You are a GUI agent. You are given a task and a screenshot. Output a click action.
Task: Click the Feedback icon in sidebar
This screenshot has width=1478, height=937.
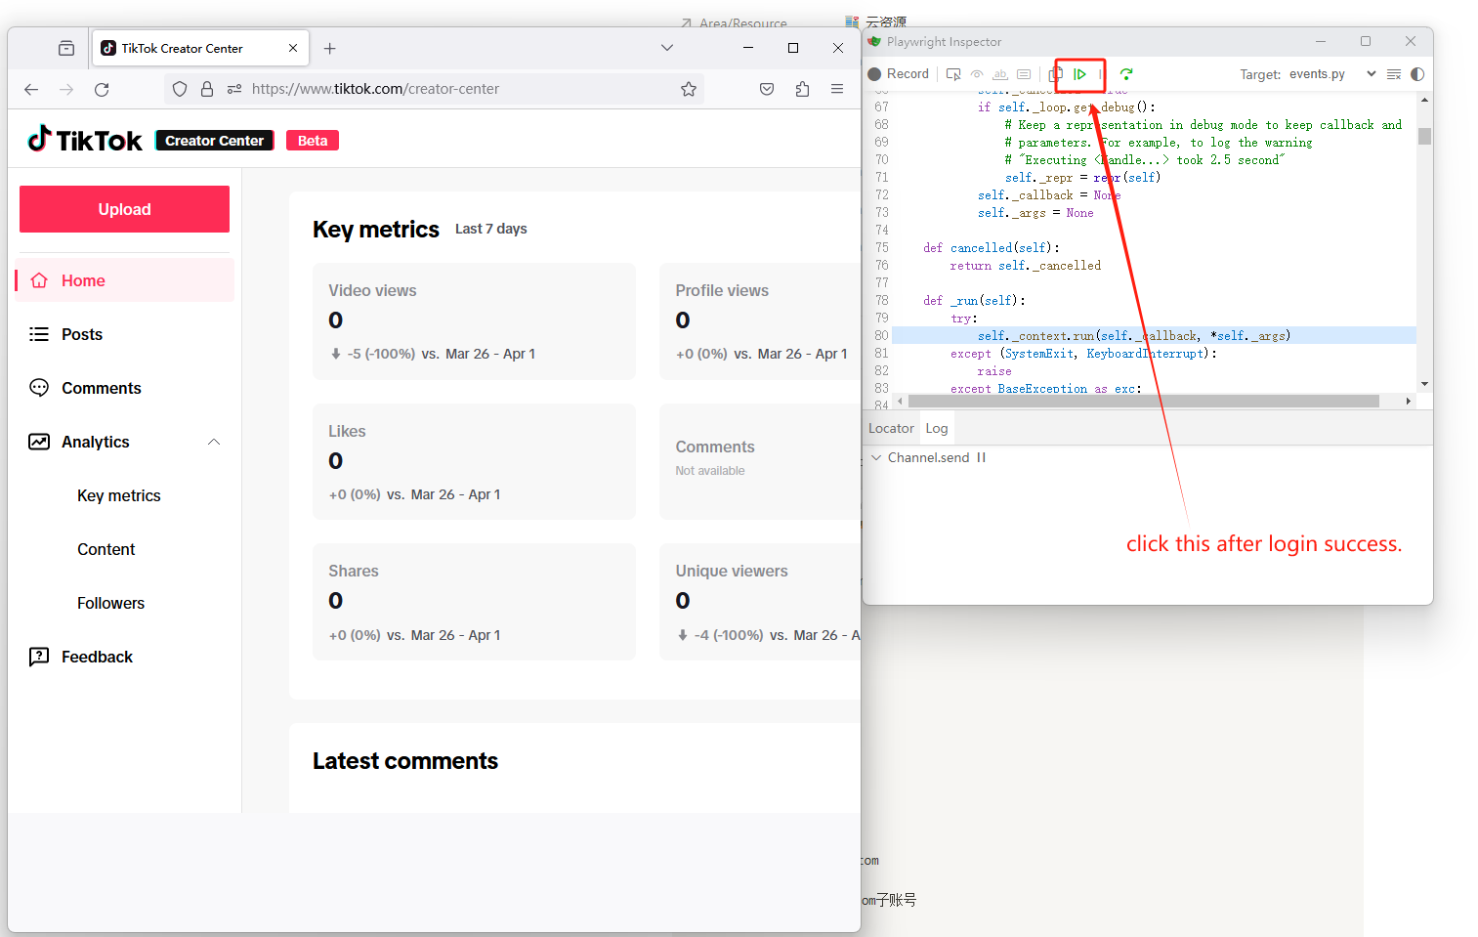coord(39,657)
